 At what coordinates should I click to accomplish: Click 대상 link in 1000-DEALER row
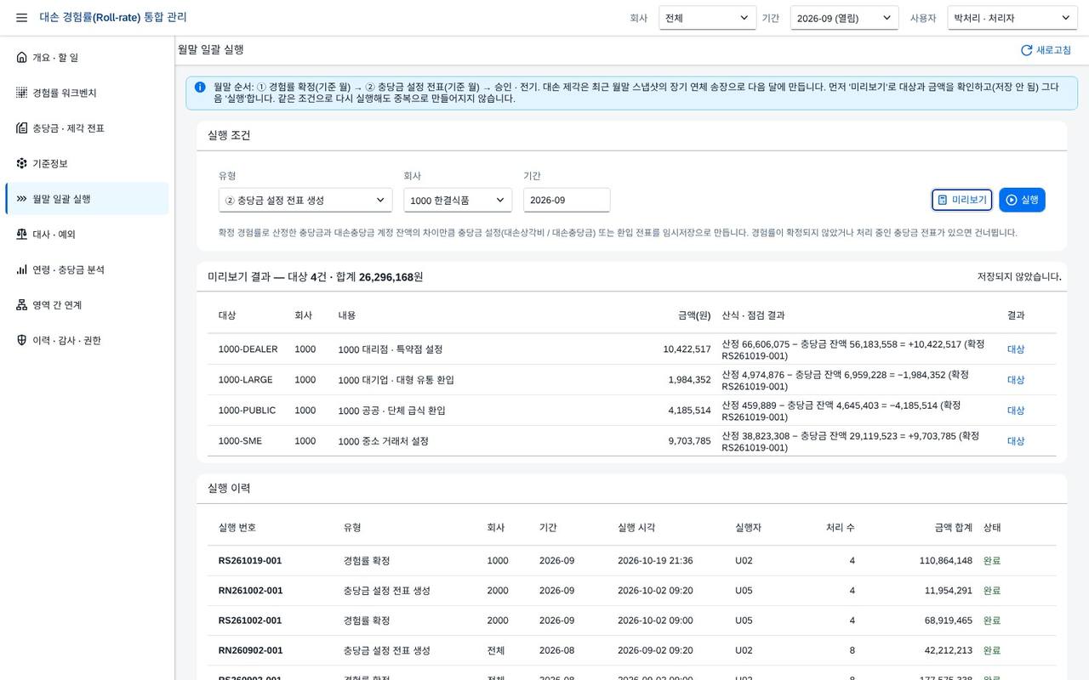1016,349
